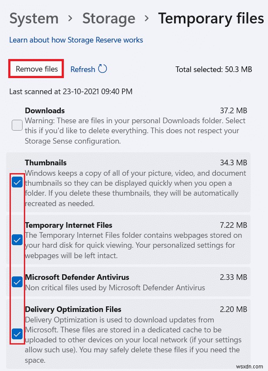This screenshot has height=371, width=268.
Task: Click the Total selected size text
Action: coord(214,69)
